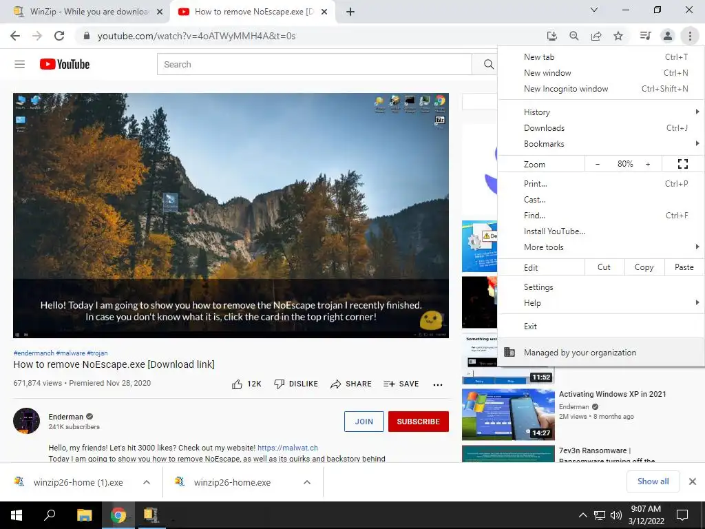Select New tab in Chrome menu
This screenshot has height=529, width=705.
click(600, 57)
